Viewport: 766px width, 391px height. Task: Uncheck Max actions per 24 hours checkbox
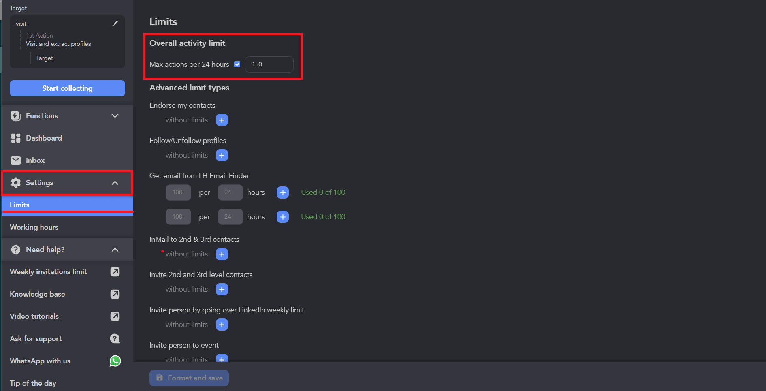237,64
